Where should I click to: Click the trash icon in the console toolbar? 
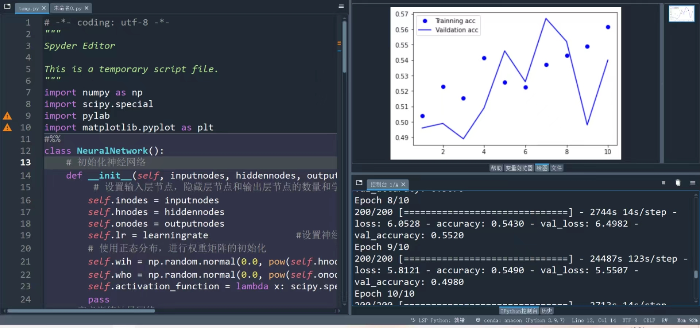point(678,183)
